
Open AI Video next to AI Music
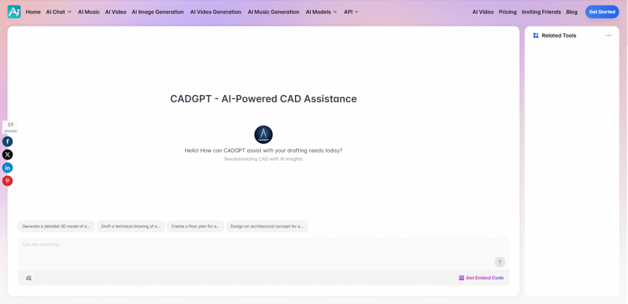pos(116,12)
